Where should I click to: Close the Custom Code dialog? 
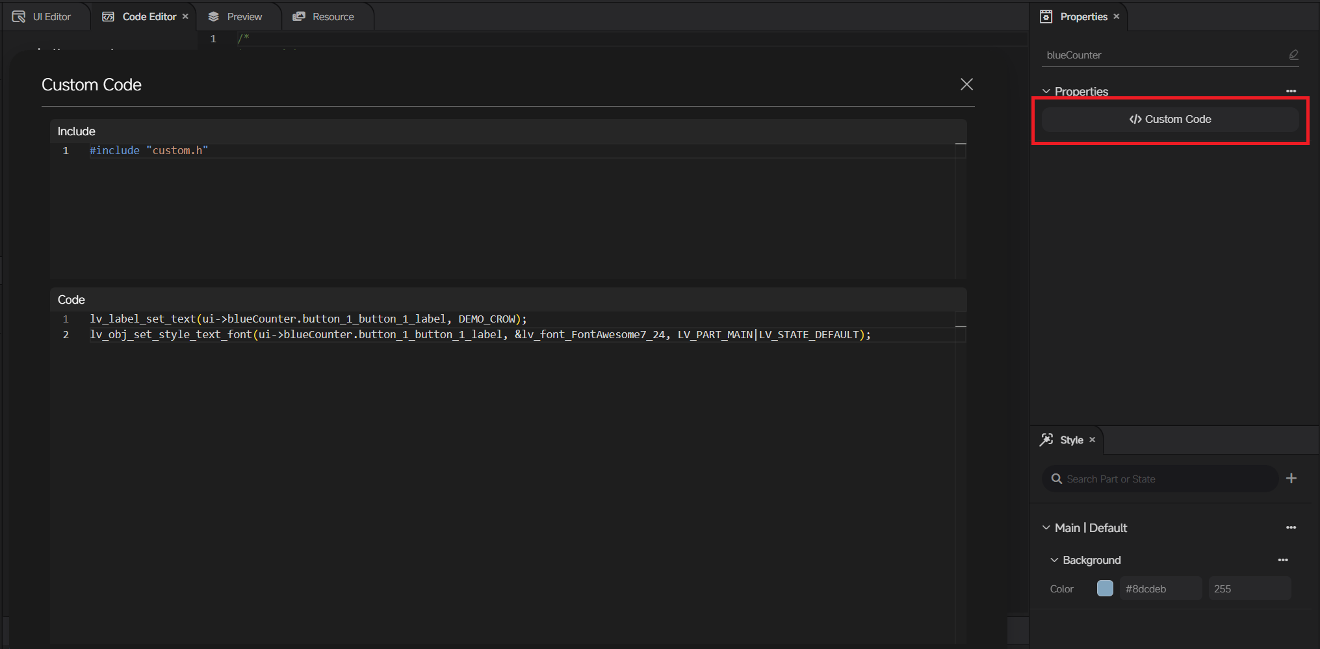coord(966,85)
